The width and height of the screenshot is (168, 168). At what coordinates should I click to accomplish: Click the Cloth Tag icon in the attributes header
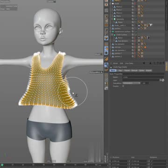(111, 67)
